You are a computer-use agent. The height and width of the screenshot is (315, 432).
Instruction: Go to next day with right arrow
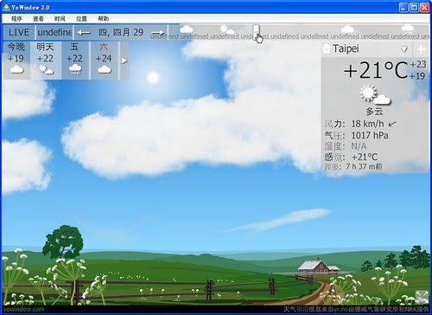pyautogui.click(x=158, y=33)
